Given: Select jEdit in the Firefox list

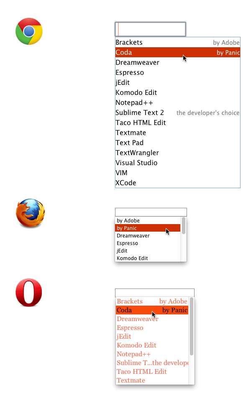Looking at the screenshot, I should 148,250.
